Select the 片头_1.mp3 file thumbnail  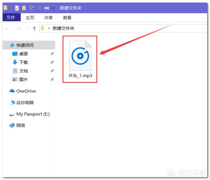pyautogui.click(x=80, y=55)
